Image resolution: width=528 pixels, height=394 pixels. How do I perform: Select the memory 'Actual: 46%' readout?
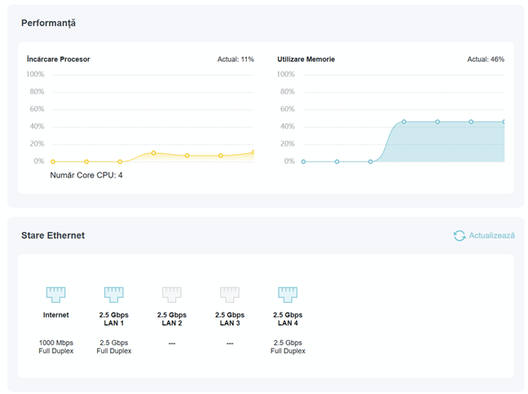tap(485, 59)
